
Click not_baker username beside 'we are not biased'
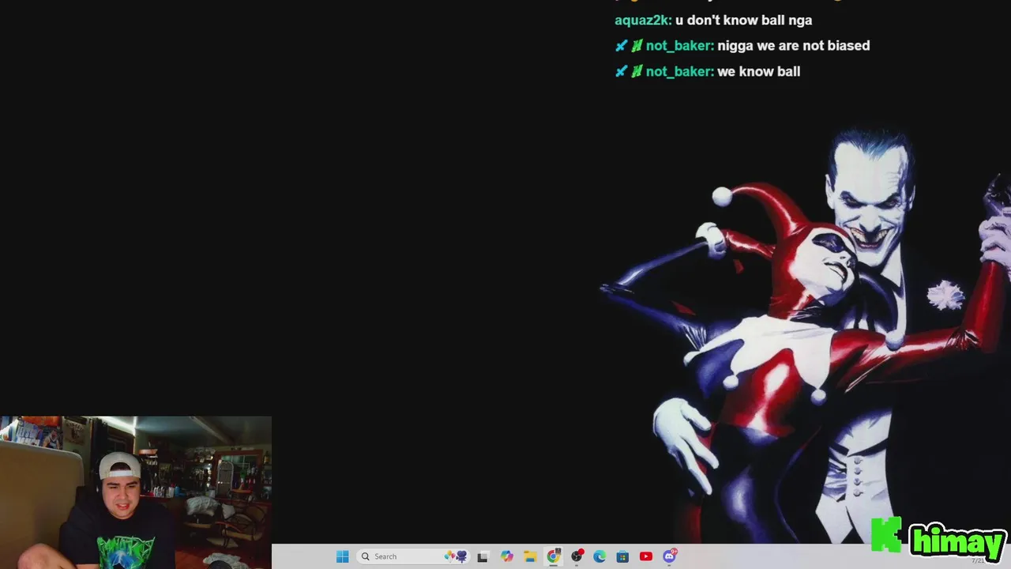pos(679,46)
